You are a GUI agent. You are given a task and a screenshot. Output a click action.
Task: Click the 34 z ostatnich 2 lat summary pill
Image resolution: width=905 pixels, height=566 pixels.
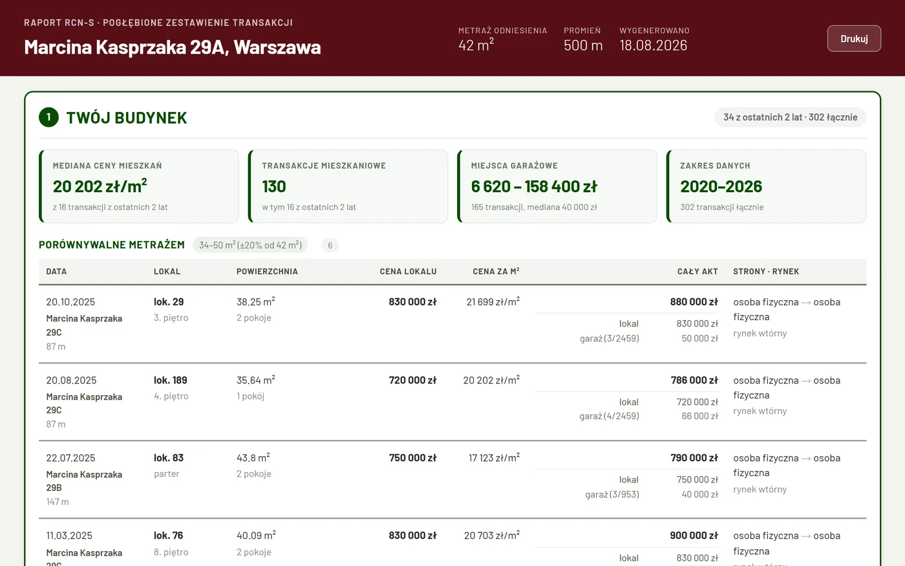(790, 117)
